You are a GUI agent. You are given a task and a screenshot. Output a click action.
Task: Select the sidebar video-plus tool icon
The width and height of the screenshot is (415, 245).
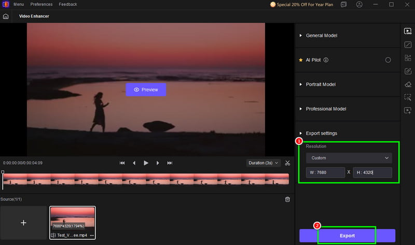coord(408,110)
